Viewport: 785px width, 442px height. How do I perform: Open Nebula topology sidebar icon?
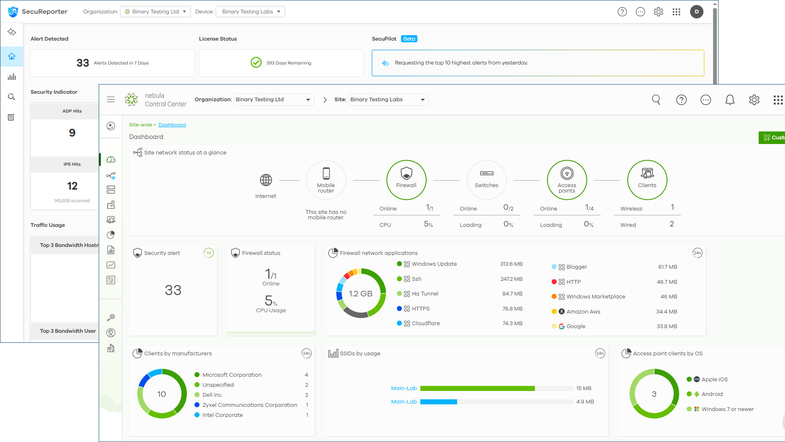111,176
